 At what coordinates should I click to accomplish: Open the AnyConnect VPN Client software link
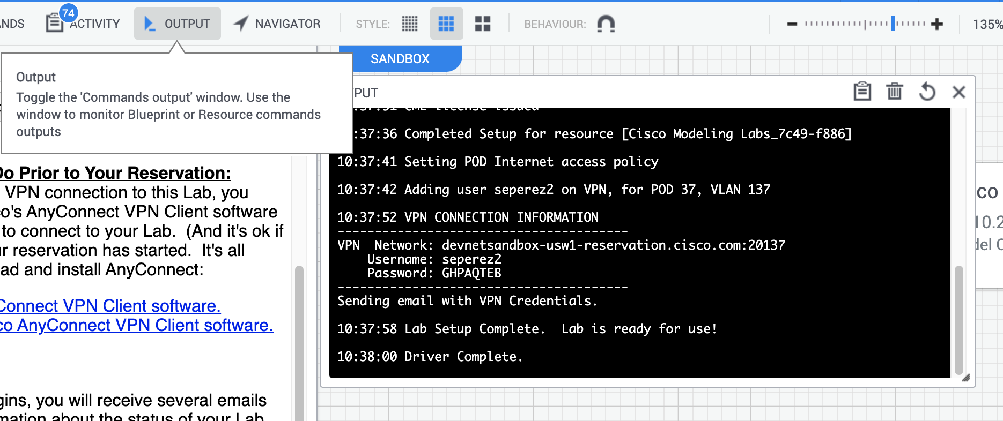pyautogui.click(x=137, y=325)
